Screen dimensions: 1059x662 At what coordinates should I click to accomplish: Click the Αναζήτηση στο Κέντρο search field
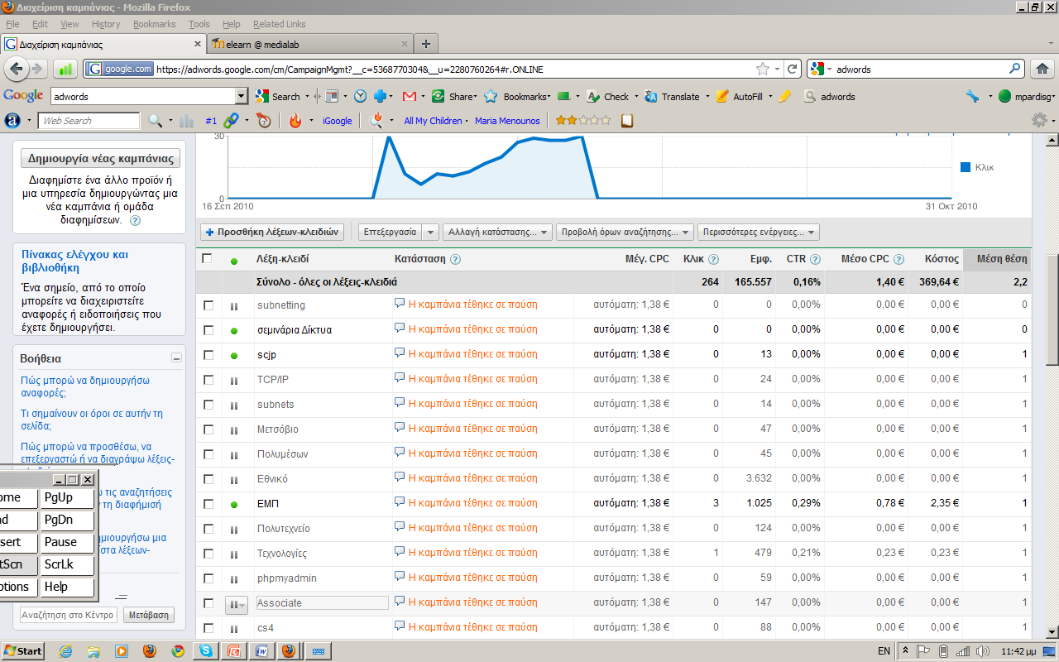(x=69, y=615)
